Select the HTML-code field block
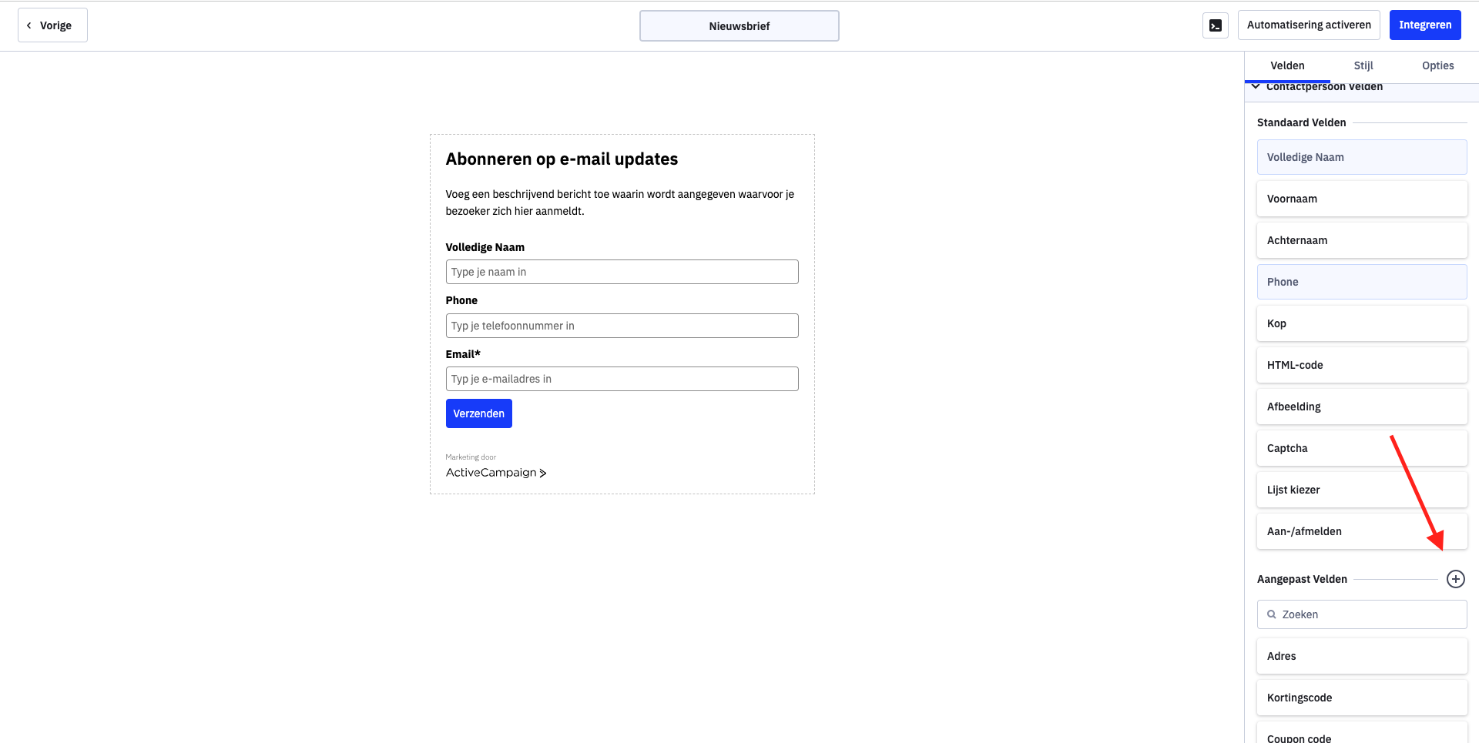The image size is (1479, 743). point(1362,365)
